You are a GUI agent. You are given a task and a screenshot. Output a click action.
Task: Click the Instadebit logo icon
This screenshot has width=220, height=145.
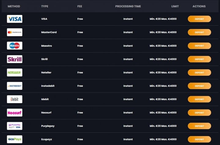point(15,86)
